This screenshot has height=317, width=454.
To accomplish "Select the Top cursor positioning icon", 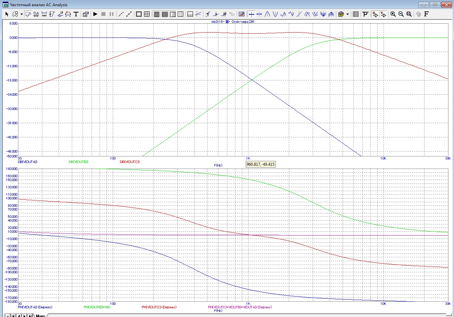I will click(307, 14).
